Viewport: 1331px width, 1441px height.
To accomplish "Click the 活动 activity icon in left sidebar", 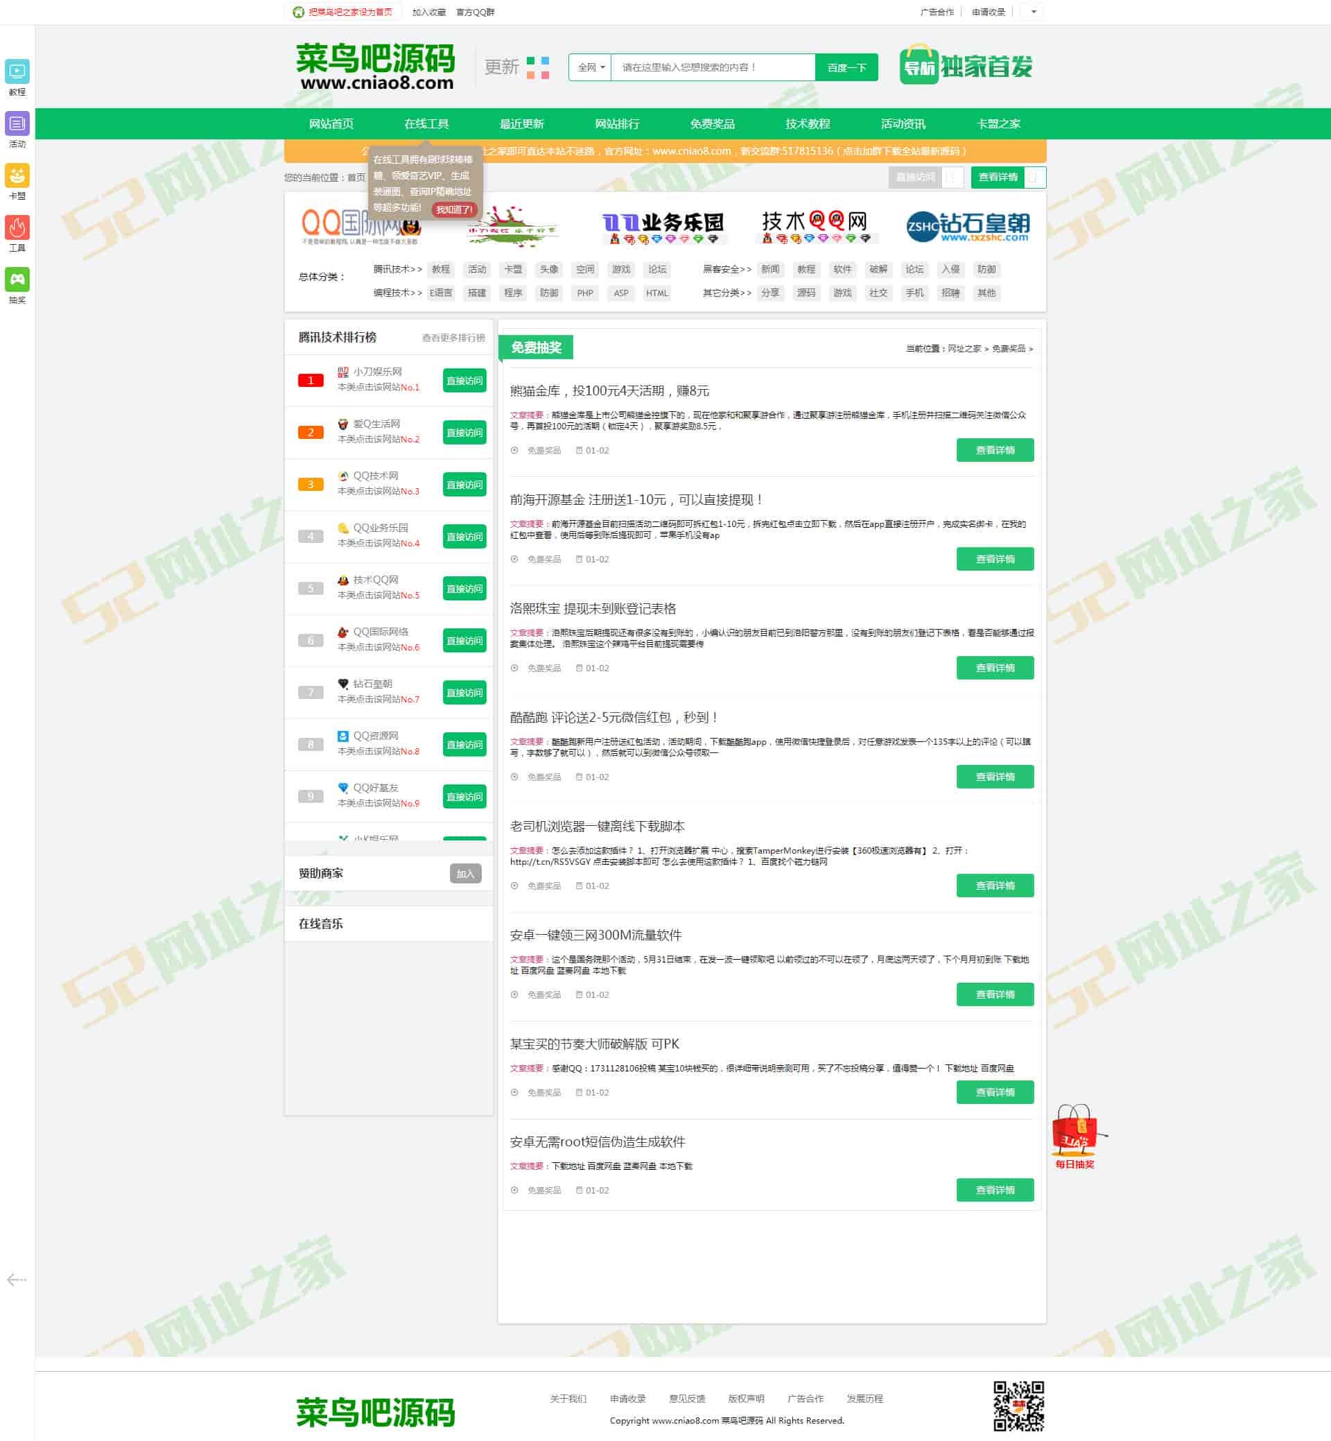I will pos(17,123).
